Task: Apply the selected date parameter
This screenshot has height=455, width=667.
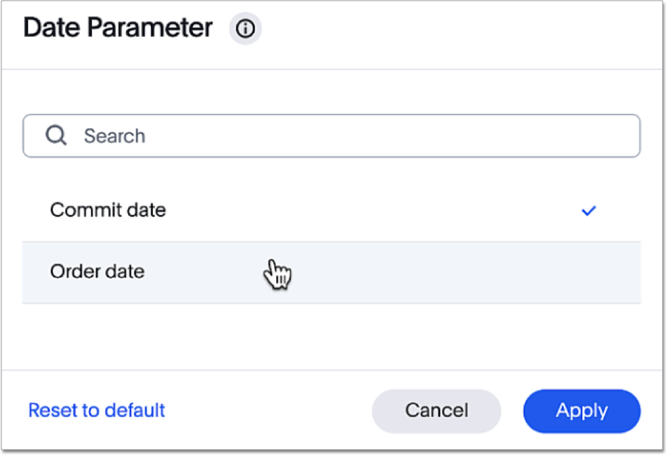Action: [x=581, y=411]
